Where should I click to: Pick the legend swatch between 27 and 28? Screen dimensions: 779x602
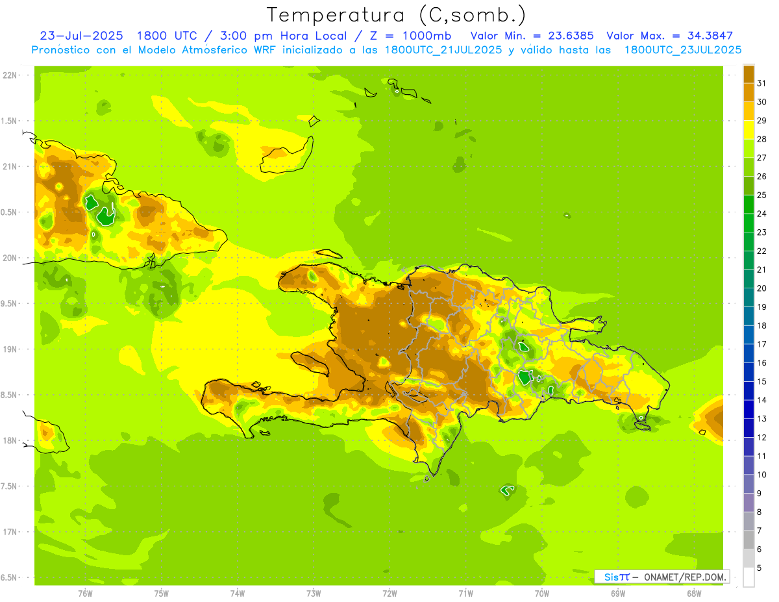pyautogui.click(x=748, y=148)
